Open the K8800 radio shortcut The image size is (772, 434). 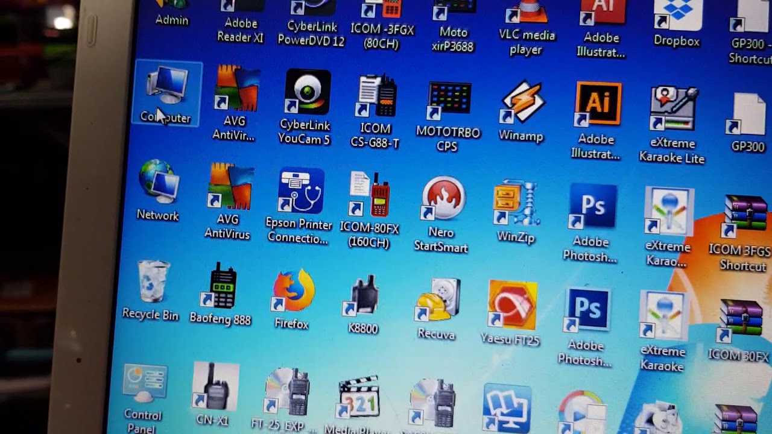364,304
